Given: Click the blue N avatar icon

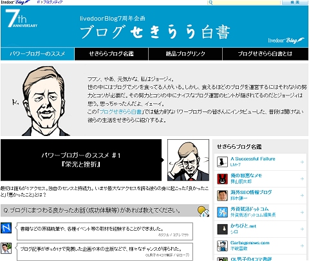Looking at the screenshot, I should click(x=6, y=228).
